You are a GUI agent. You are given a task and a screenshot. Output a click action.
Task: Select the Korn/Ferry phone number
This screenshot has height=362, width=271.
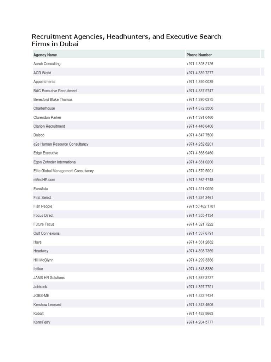(200, 322)
